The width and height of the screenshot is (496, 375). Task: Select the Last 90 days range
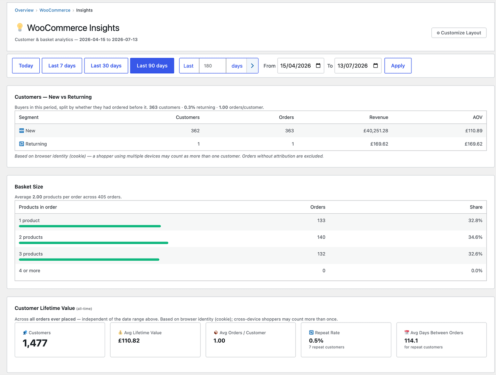[x=152, y=66]
